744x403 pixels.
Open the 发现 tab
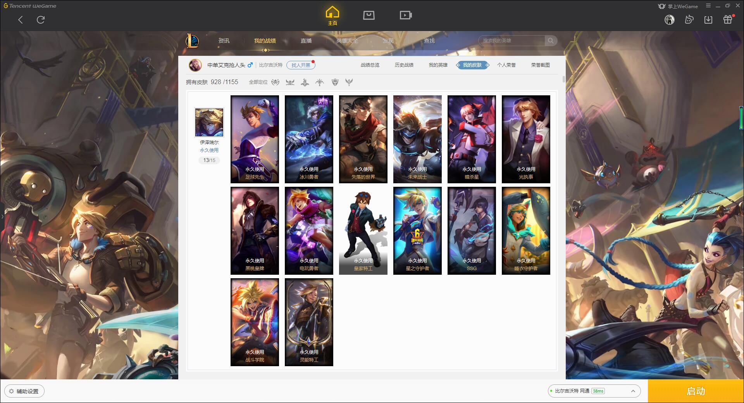point(388,41)
